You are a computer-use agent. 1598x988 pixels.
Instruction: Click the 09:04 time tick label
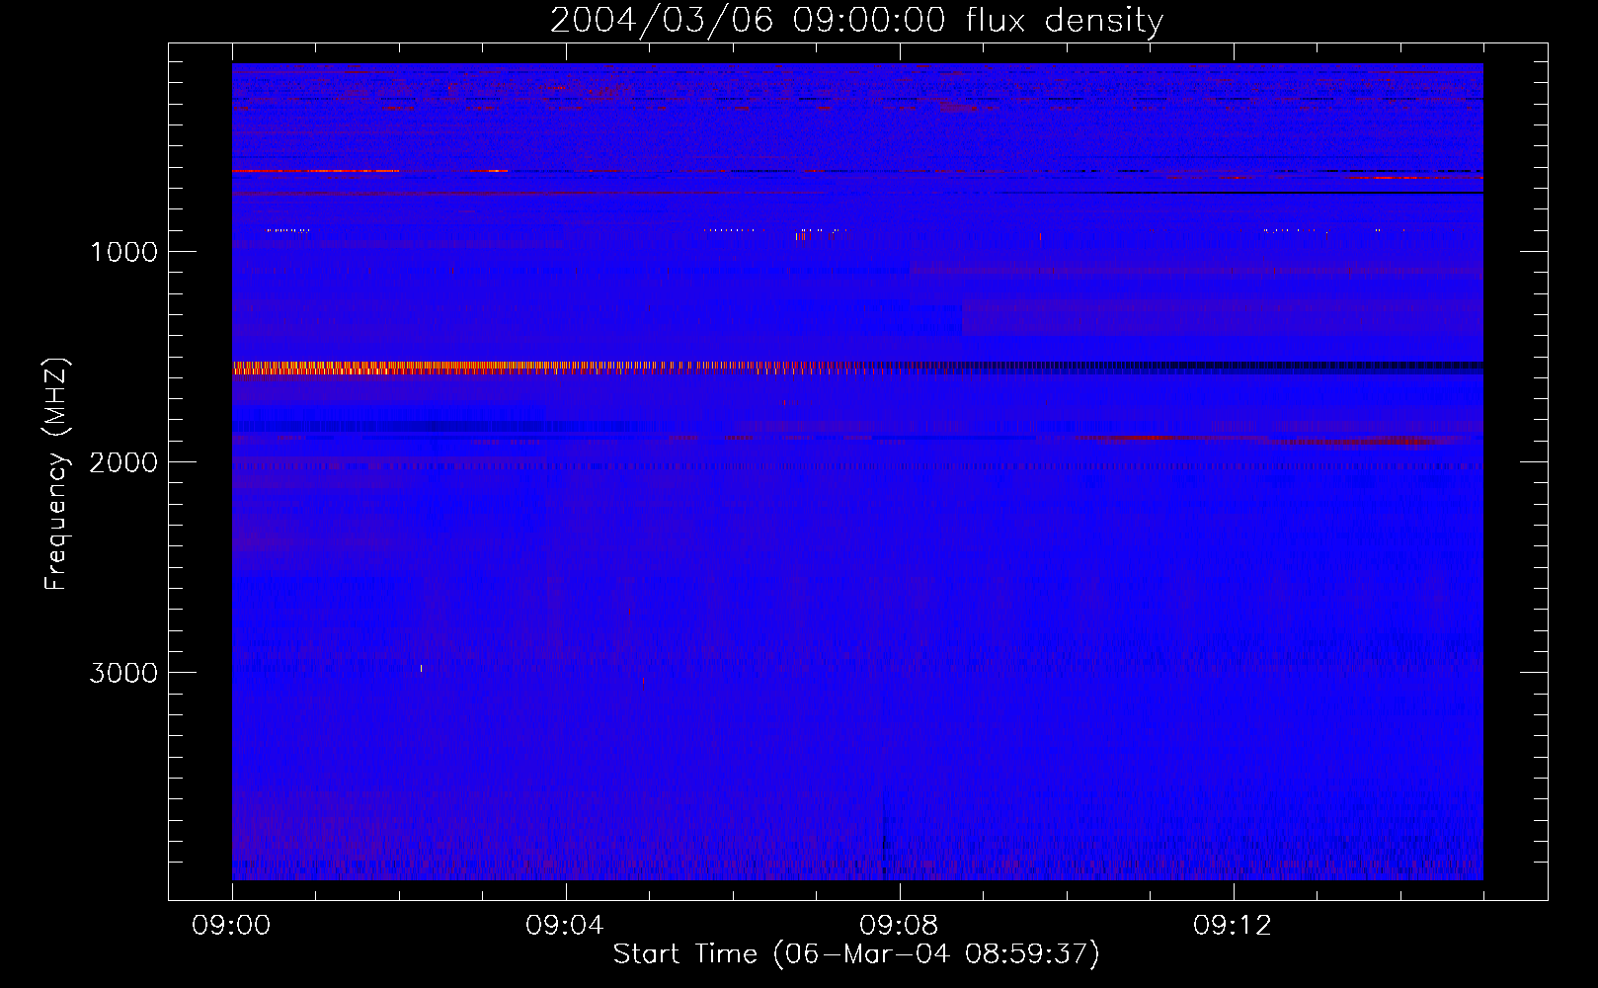coord(565,926)
